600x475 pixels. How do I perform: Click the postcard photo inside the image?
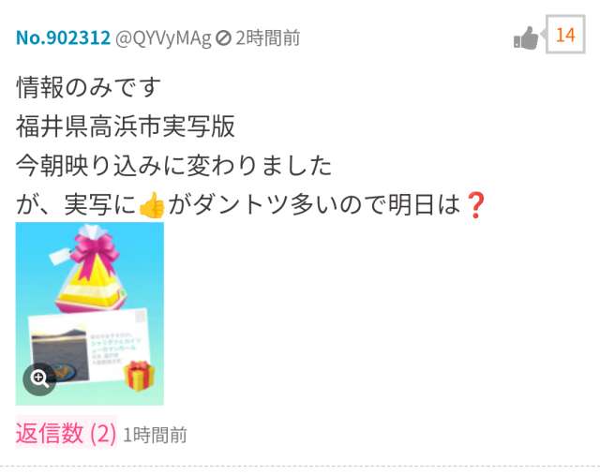point(60,356)
